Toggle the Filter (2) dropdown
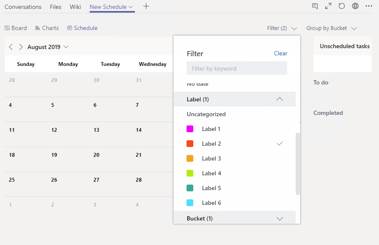 (x=282, y=28)
